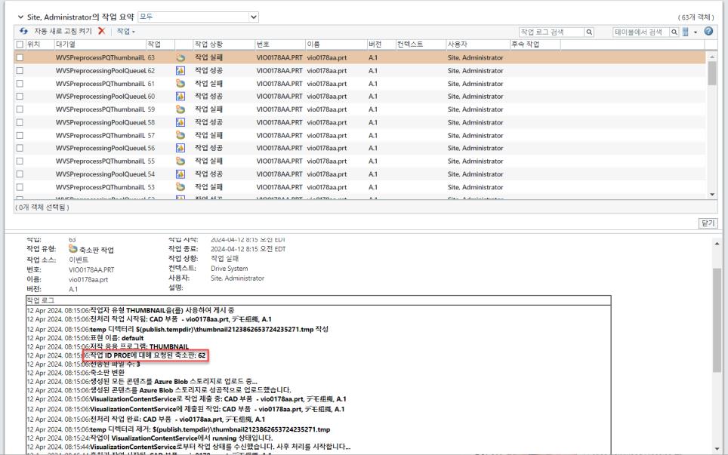Check the checkbox for job 57

(20, 135)
